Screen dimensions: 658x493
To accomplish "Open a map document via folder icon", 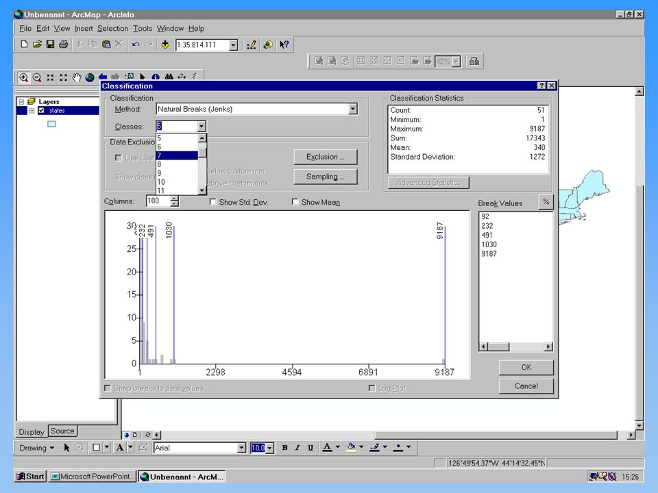I will click(37, 45).
